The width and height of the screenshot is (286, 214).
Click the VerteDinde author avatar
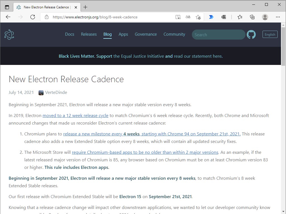(x=41, y=93)
